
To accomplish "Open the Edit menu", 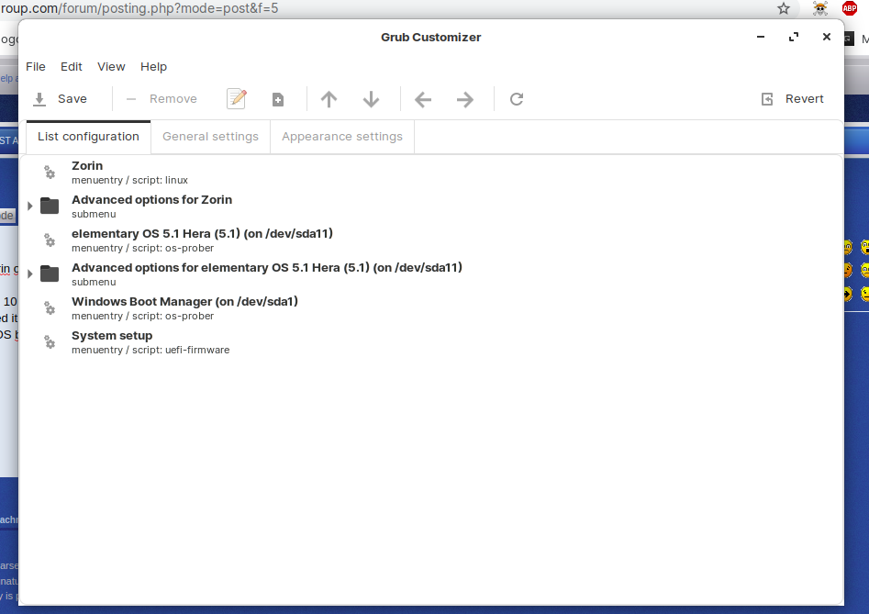I will click(x=72, y=67).
